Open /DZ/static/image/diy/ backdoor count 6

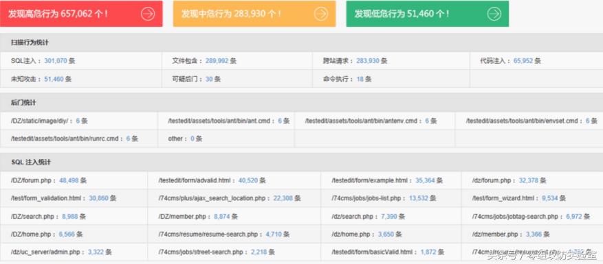[x=77, y=121]
